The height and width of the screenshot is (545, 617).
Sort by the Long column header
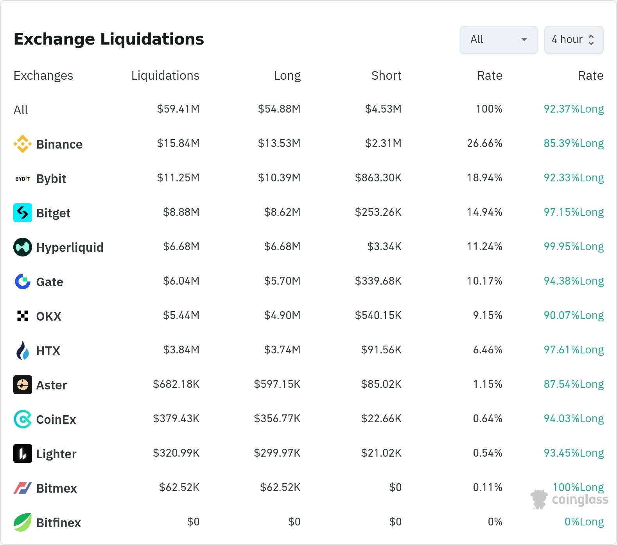(x=287, y=75)
